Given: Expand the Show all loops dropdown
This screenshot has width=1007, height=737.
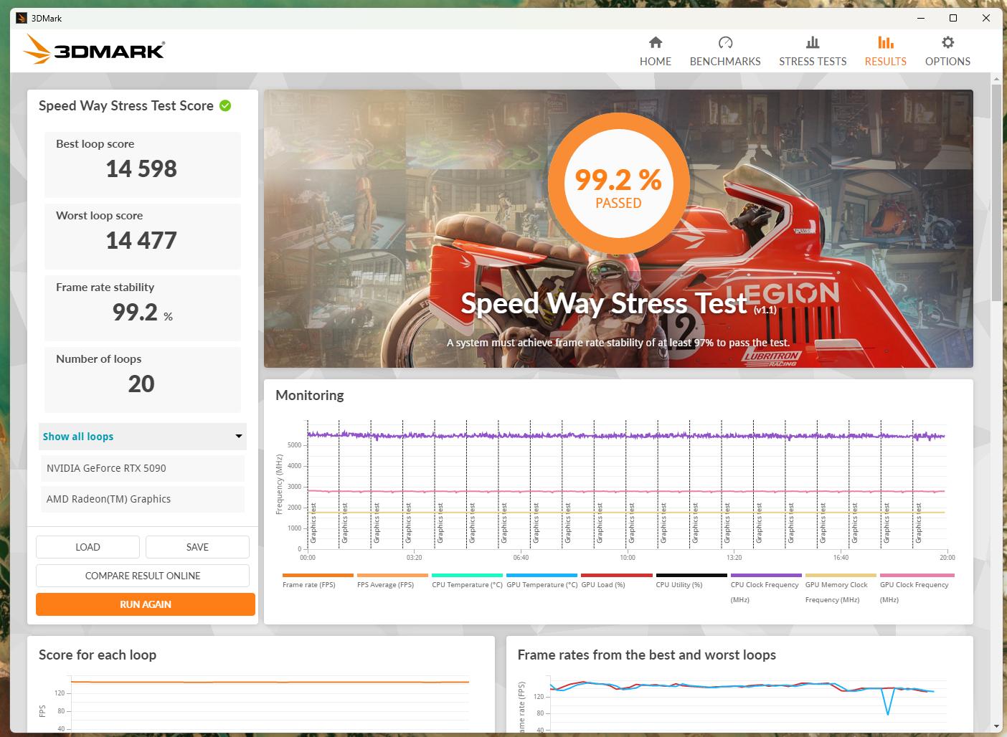Looking at the screenshot, I should pos(143,437).
